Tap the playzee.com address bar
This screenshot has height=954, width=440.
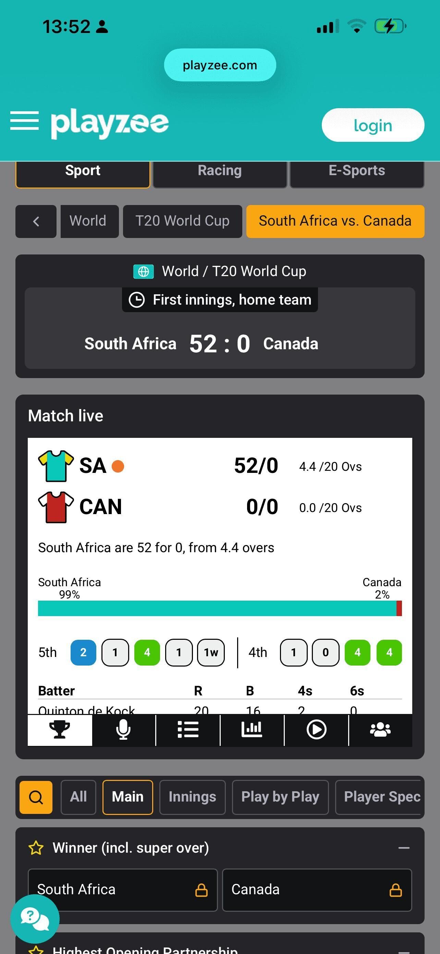coord(220,65)
